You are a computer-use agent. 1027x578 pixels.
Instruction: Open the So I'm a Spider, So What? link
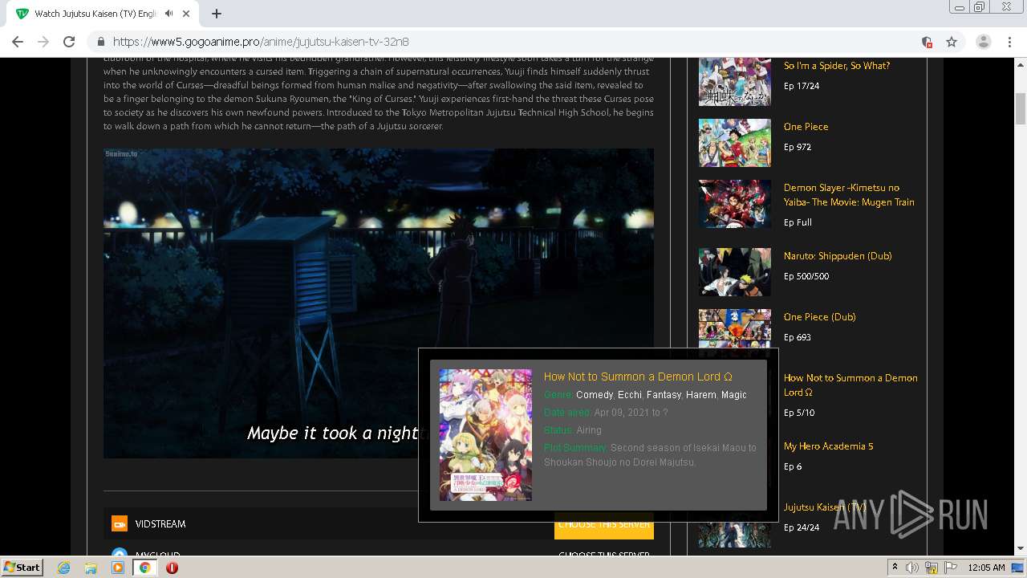pyautogui.click(x=837, y=66)
